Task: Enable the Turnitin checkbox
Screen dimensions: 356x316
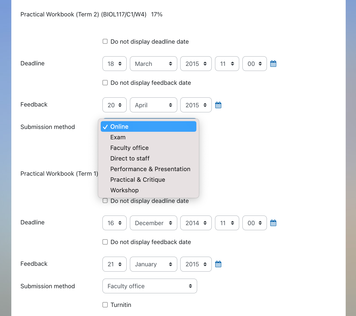Action: (105, 305)
